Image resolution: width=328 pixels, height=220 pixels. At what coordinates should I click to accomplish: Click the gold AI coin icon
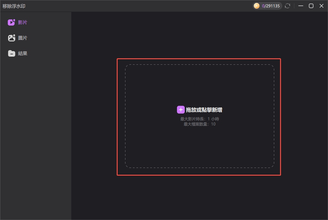point(257,6)
